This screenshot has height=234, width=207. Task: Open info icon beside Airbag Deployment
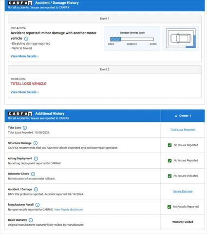point(36,158)
